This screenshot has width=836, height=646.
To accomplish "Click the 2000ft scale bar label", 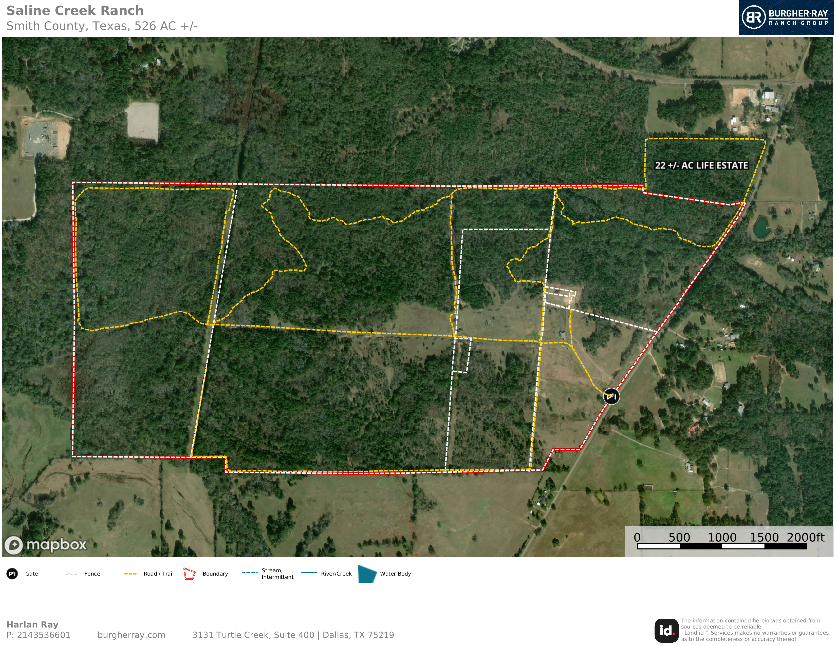I will [805, 537].
